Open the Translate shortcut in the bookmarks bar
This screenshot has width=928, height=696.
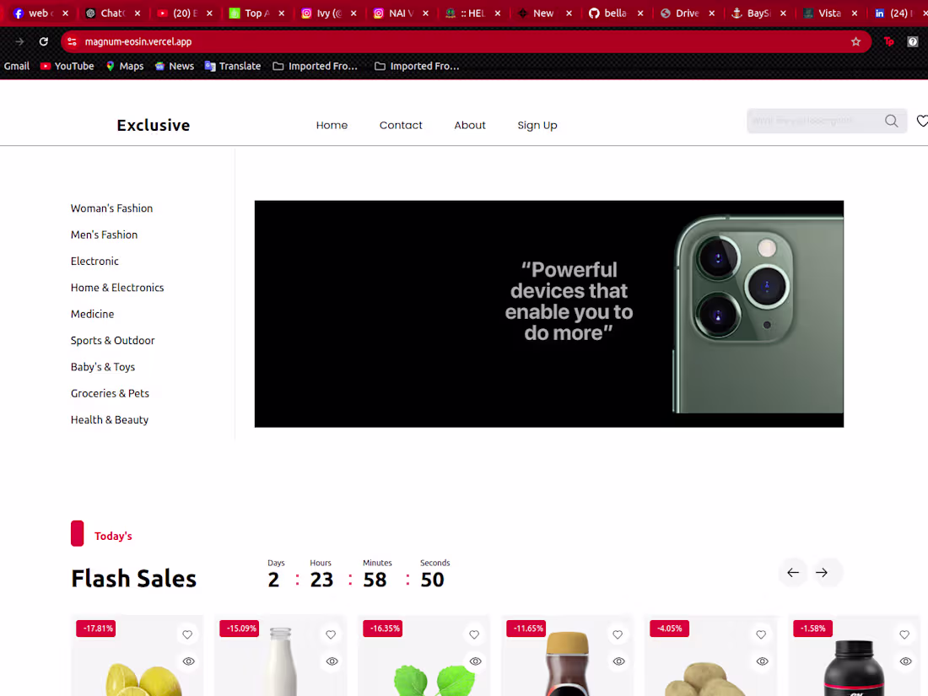233,66
